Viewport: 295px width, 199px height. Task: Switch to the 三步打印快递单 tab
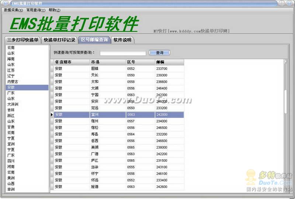[22, 40]
